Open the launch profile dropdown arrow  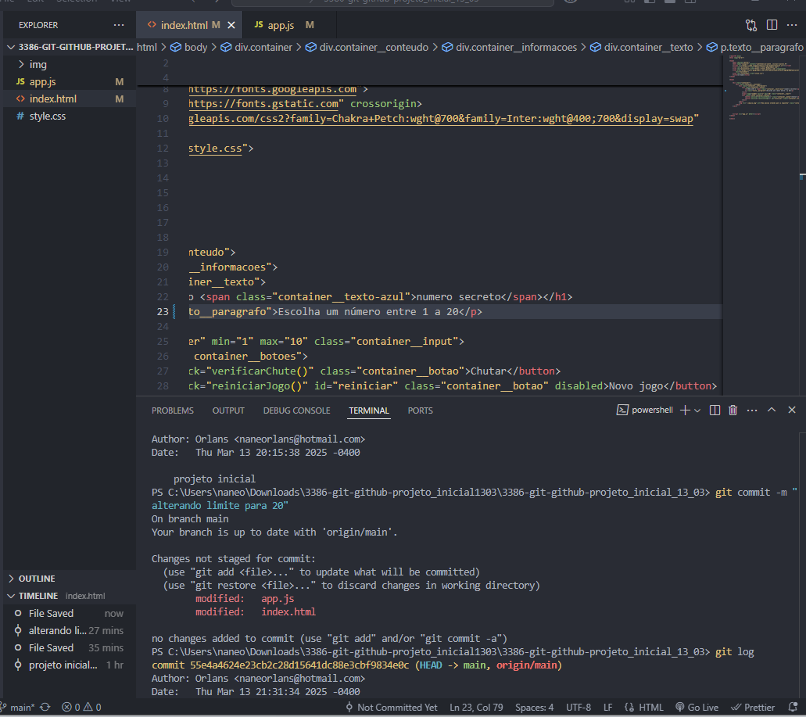tap(697, 410)
